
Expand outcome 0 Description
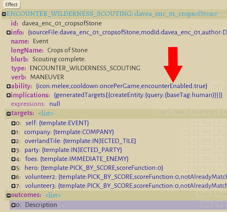[x=13, y=205]
